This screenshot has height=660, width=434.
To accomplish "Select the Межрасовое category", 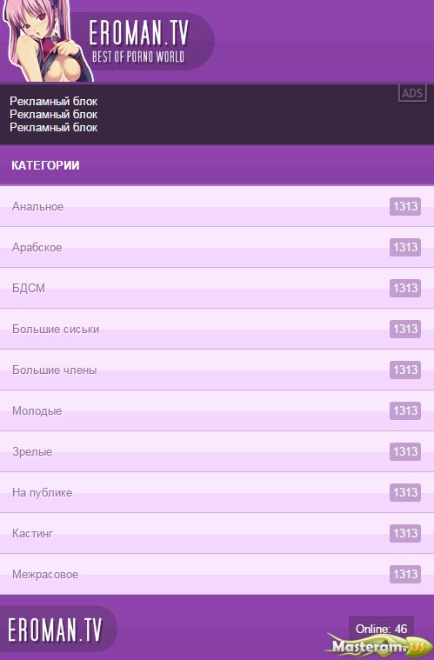I will pyautogui.click(x=217, y=574).
